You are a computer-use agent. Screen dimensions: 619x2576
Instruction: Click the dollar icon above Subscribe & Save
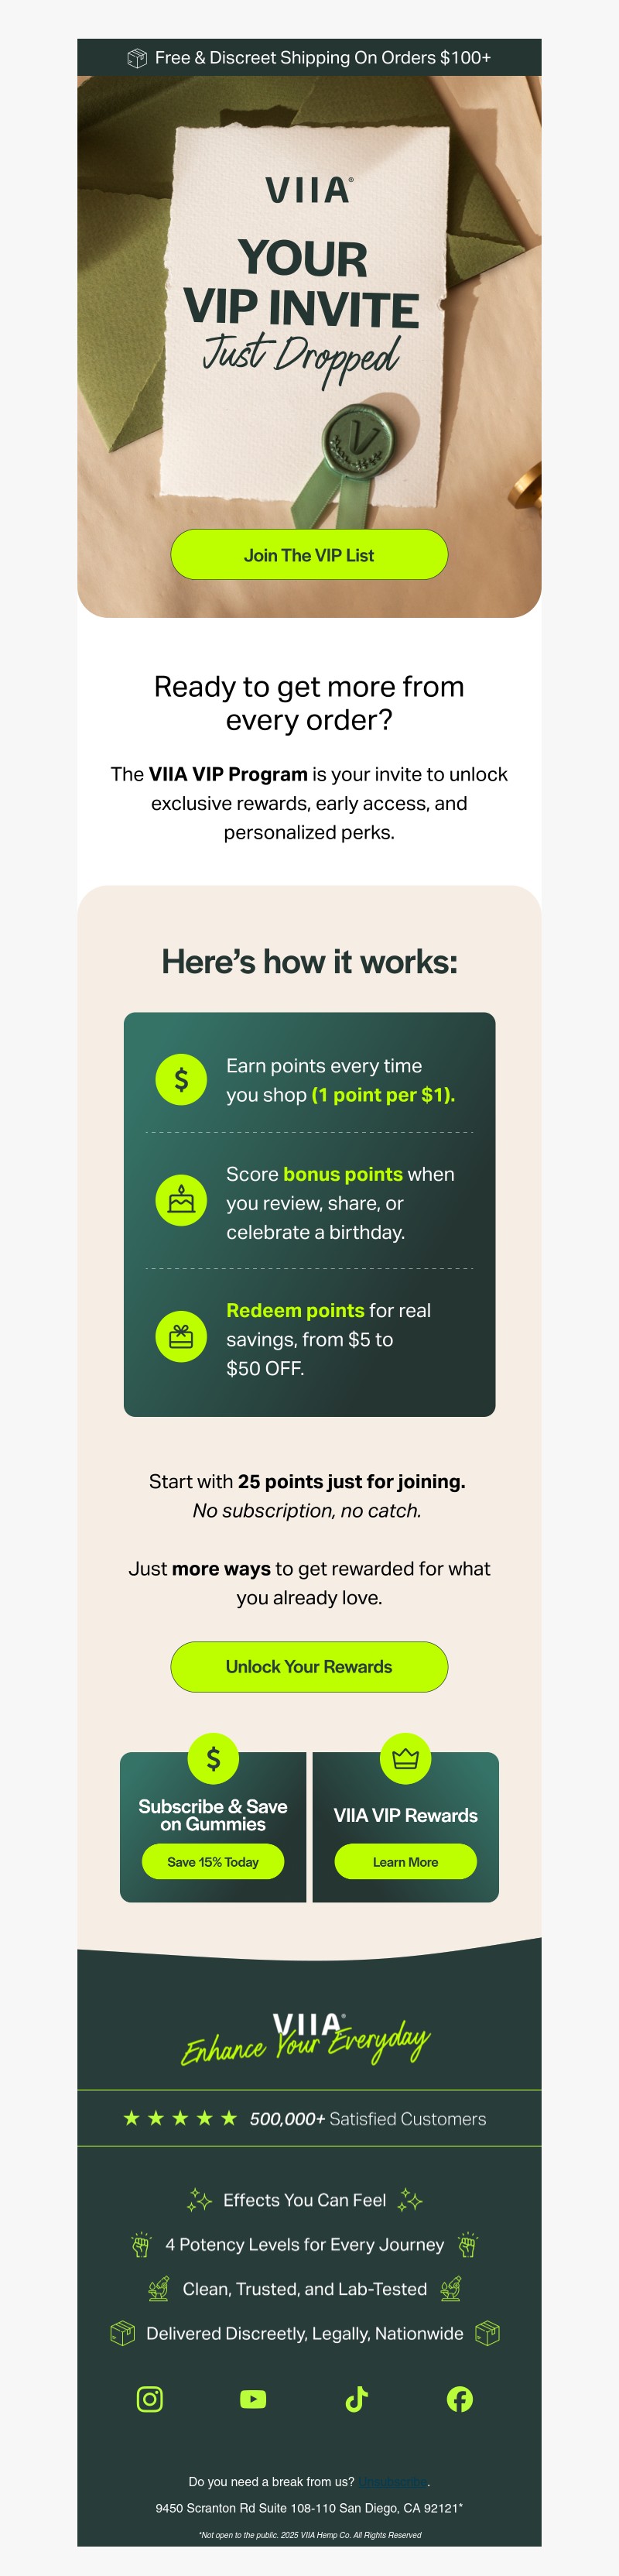tap(213, 1757)
